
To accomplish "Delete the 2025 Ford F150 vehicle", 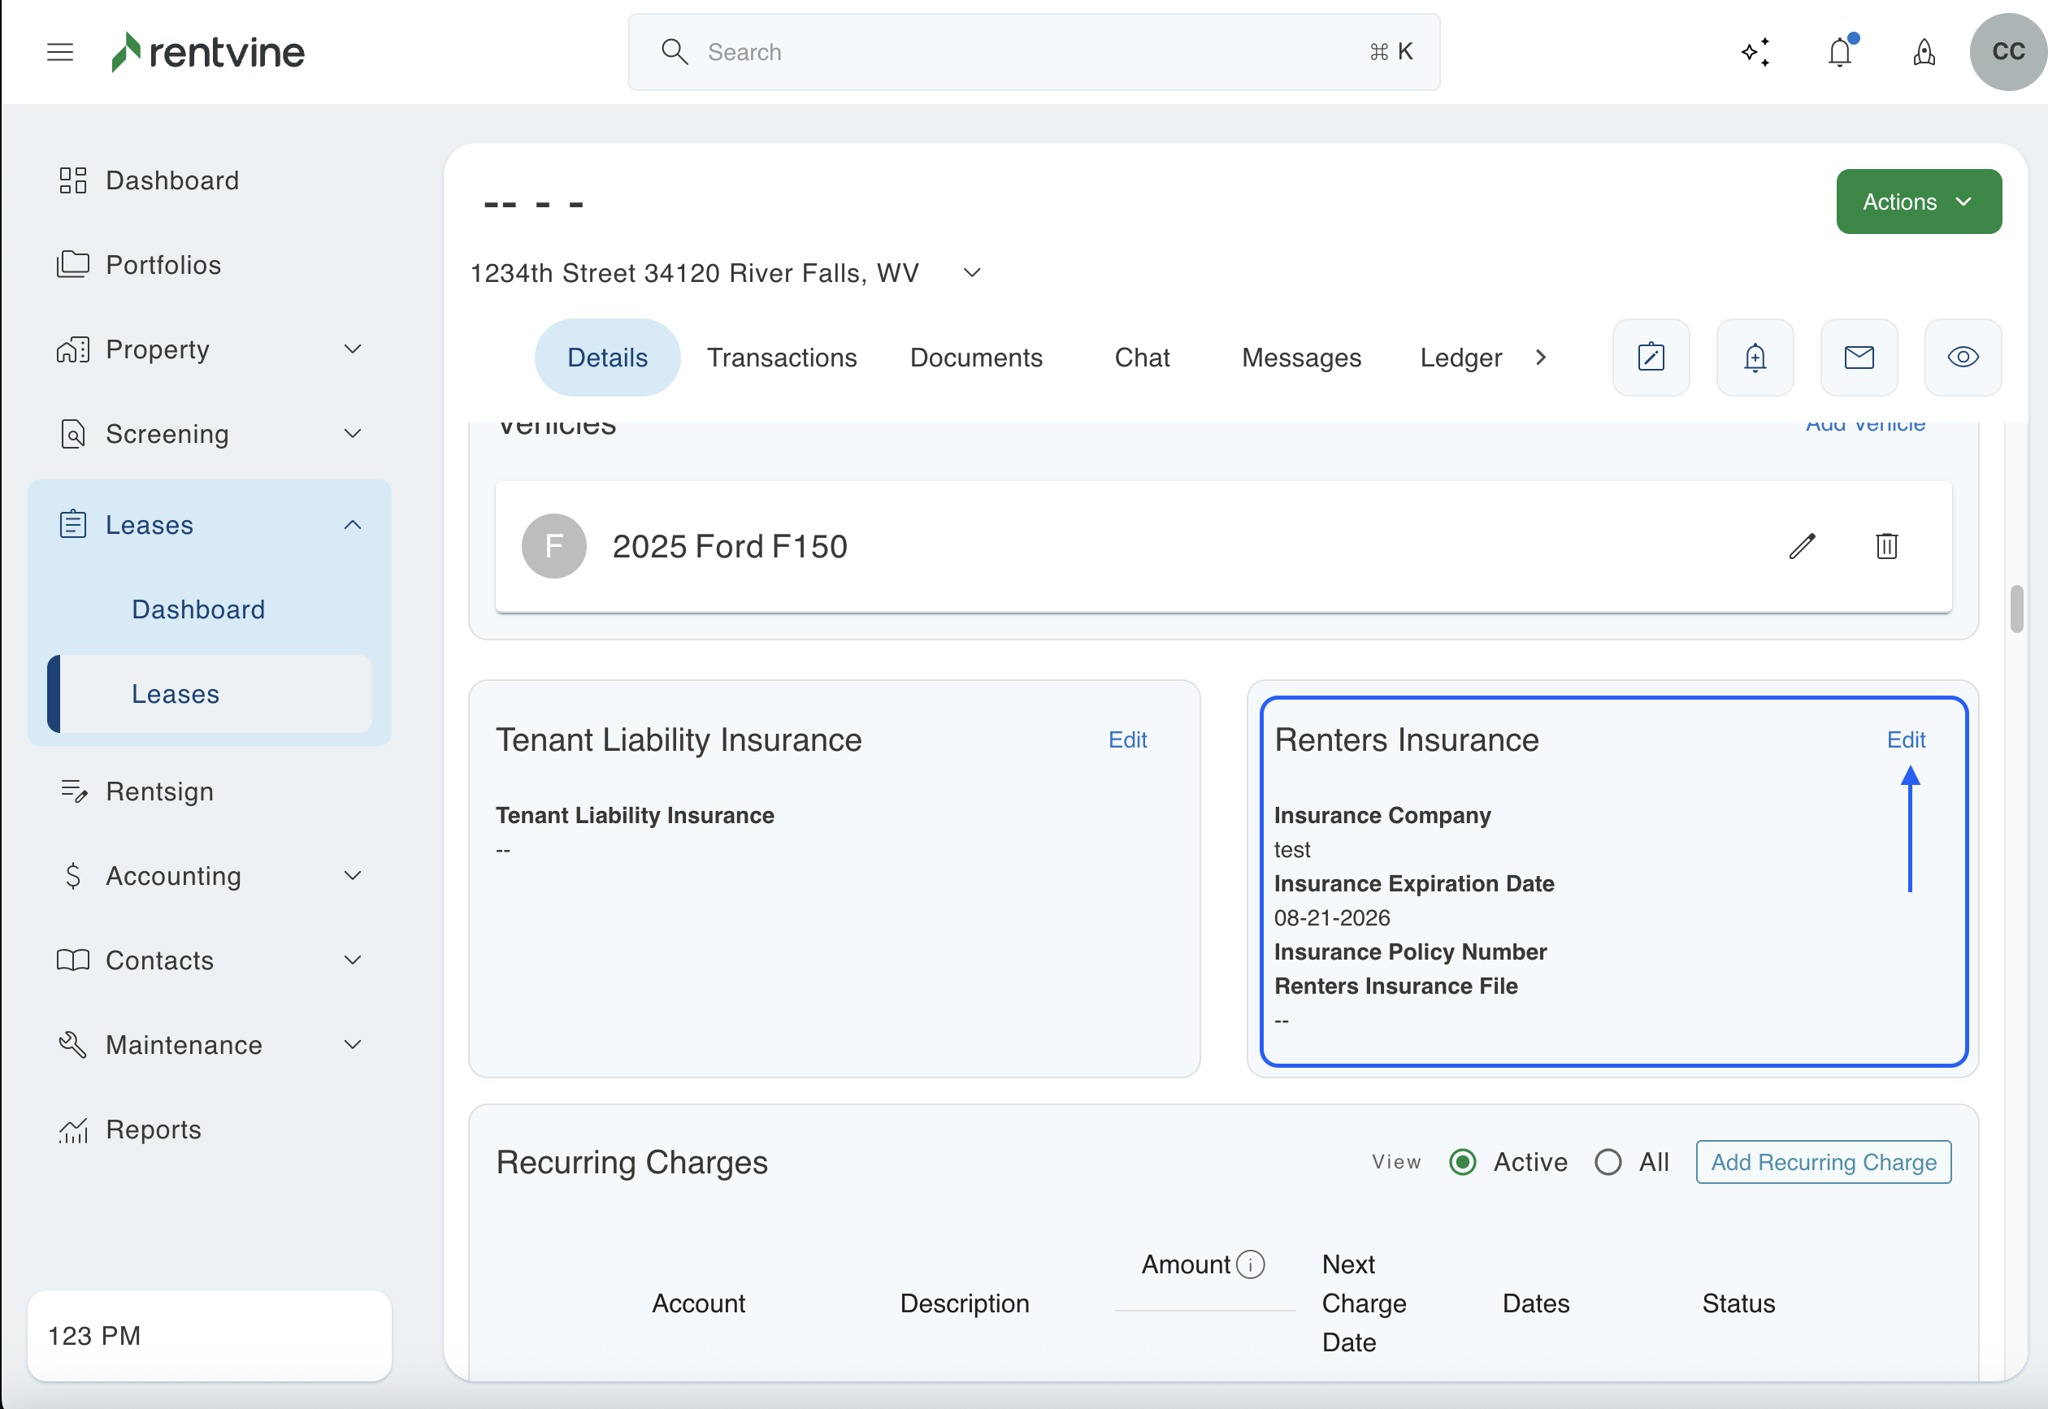I will [x=1886, y=545].
